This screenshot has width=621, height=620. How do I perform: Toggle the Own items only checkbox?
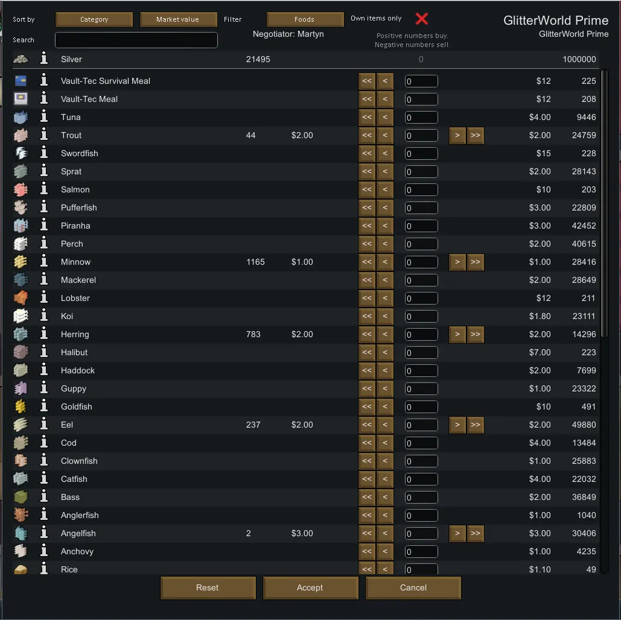click(422, 19)
